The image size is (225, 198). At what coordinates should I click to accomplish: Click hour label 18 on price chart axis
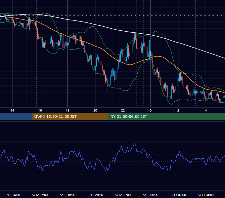click(x=67, y=111)
